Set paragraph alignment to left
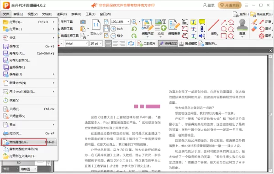Image resolution: width=274 pixels, height=174 pixels. tap(108, 43)
